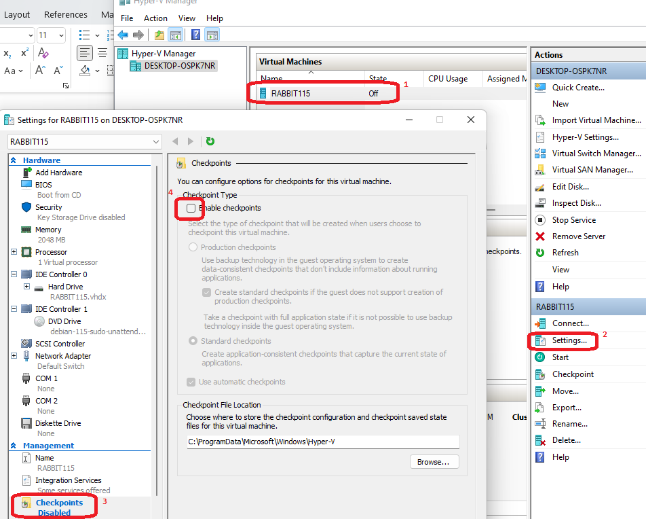646x519 pixels.
Task: Click the blue Help icon in Hyper-V toolbar
Action: (x=195, y=35)
